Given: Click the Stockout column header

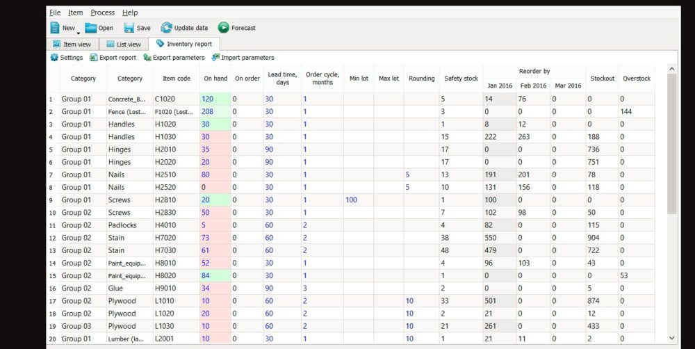Looking at the screenshot, I should tap(602, 79).
